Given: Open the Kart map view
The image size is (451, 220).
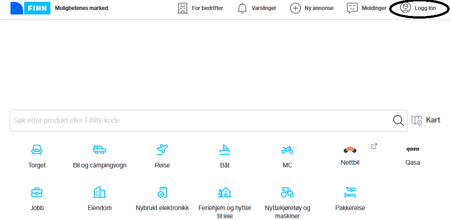Looking at the screenshot, I should (x=426, y=120).
